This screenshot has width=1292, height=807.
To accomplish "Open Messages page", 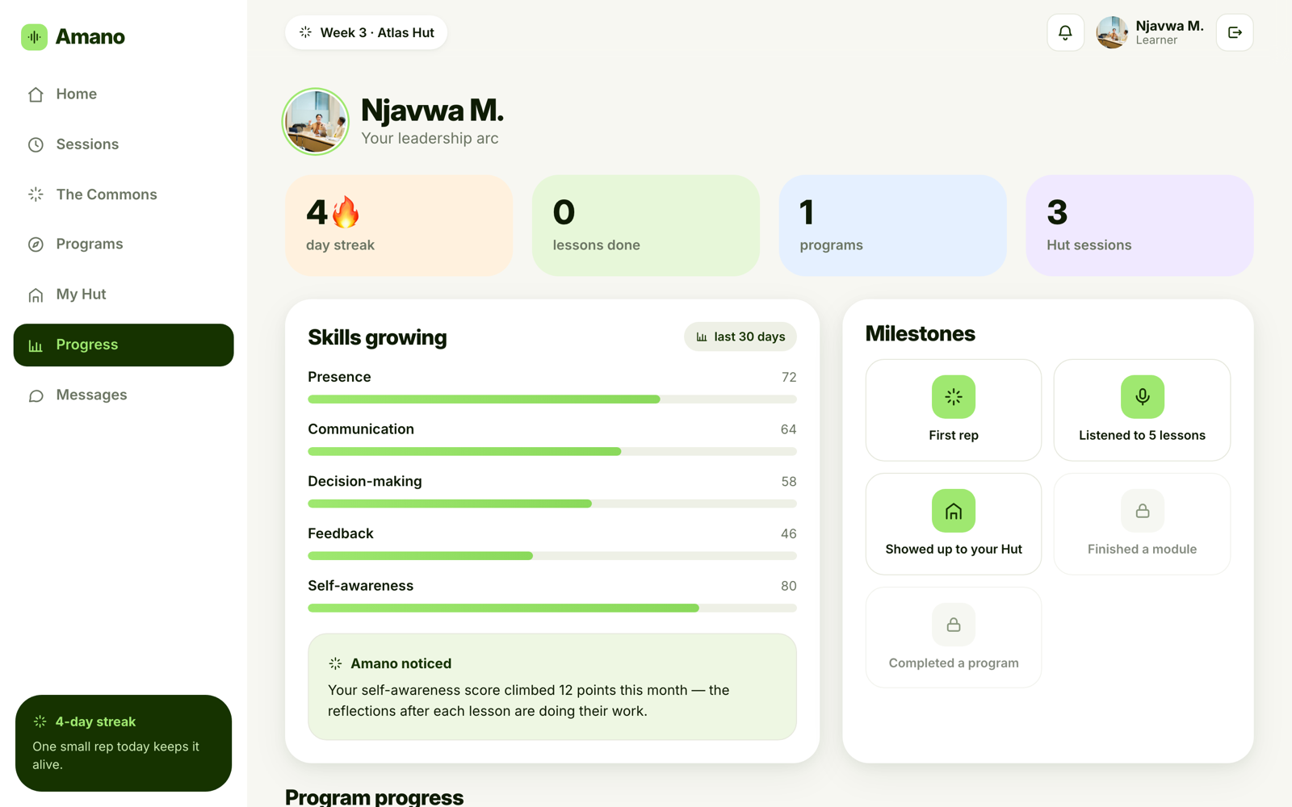I will click(124, 395).
